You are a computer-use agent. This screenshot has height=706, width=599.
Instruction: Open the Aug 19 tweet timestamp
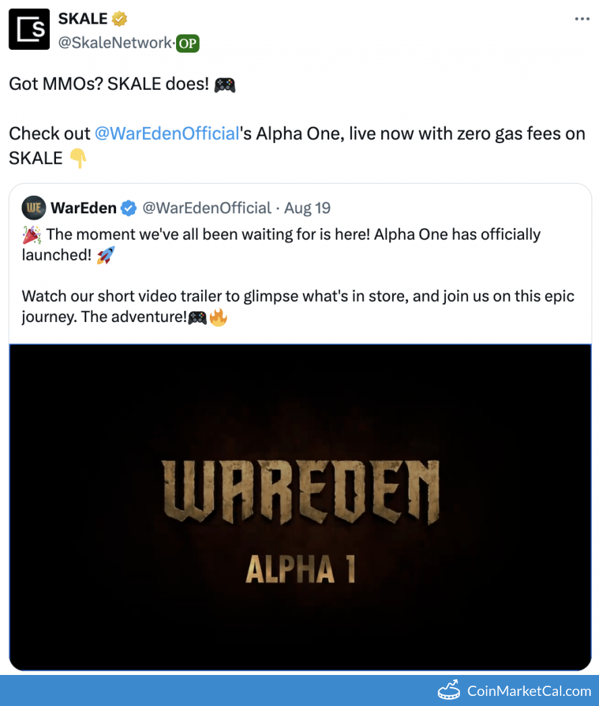point(308,208)
